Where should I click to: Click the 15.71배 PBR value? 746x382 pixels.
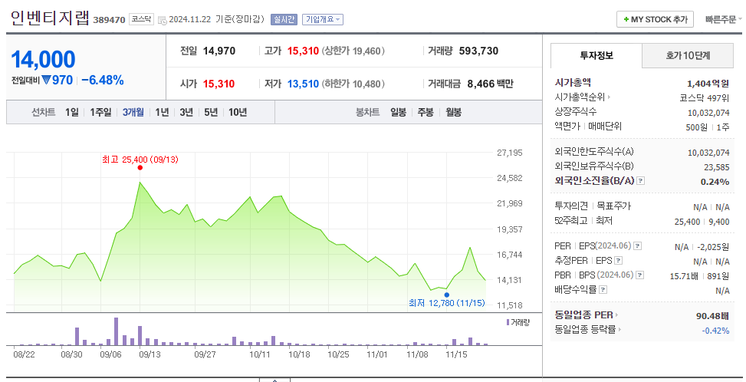point(684,276)
